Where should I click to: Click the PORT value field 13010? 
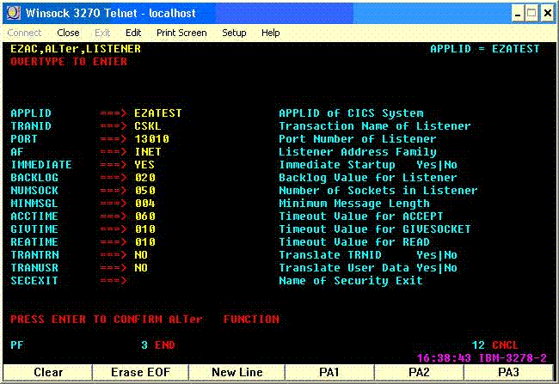[x=152, y=139]
